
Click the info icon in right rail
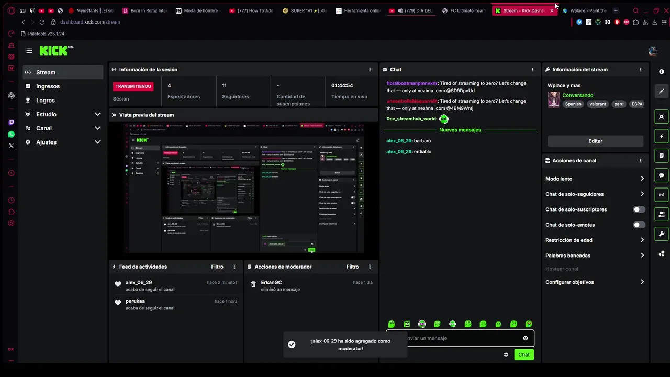[x=662, y=72]
